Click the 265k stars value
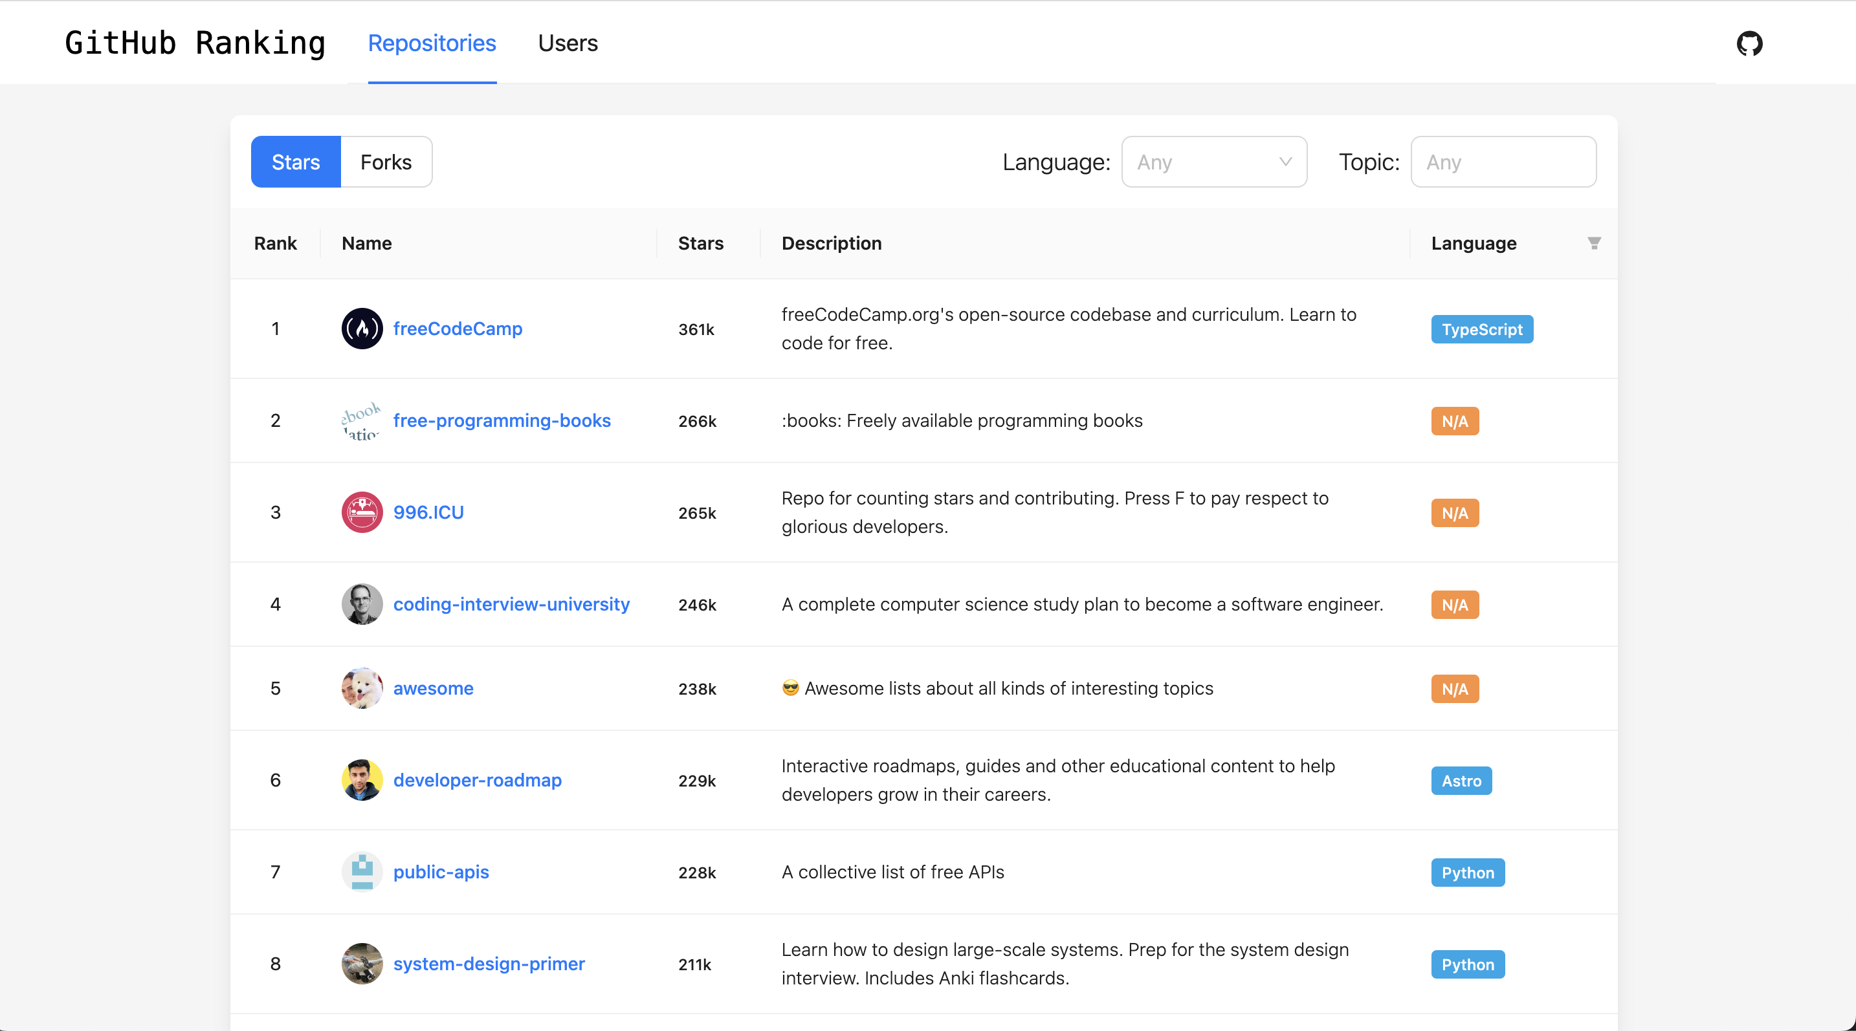1856x1031 pixels. (698, 514)
